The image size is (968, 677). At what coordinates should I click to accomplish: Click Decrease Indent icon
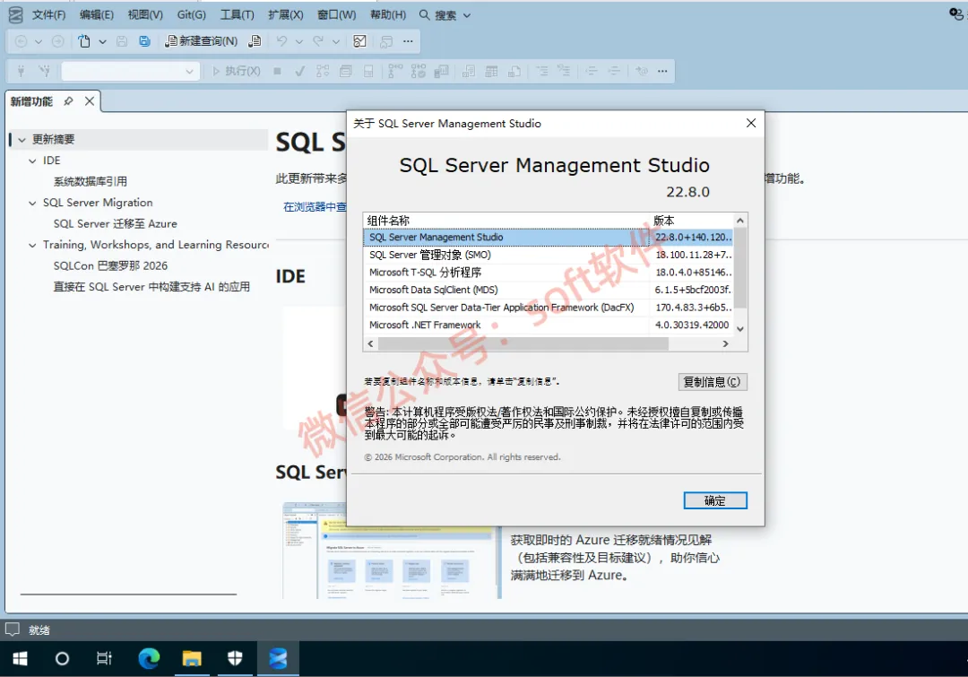click(592, 71)
